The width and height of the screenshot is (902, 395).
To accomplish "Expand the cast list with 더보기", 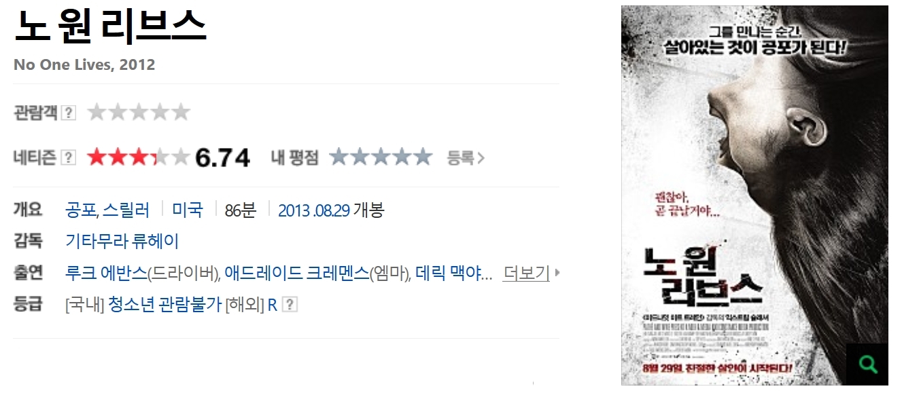I will tap(526, 273).
